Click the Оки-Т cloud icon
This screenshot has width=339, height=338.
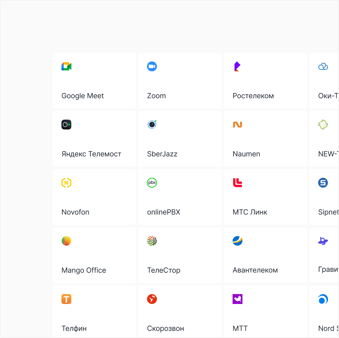pos(323,66)
